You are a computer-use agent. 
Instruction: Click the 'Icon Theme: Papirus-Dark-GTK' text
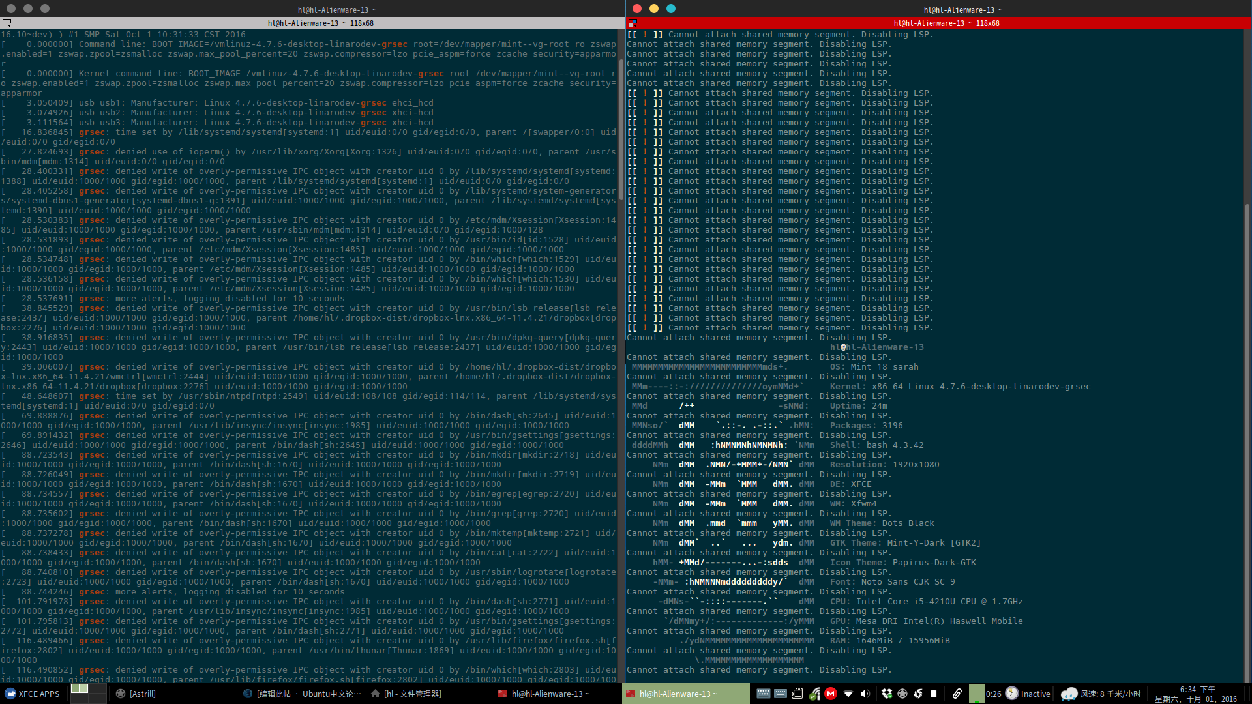pyautogui.click(x=903, y=563)
